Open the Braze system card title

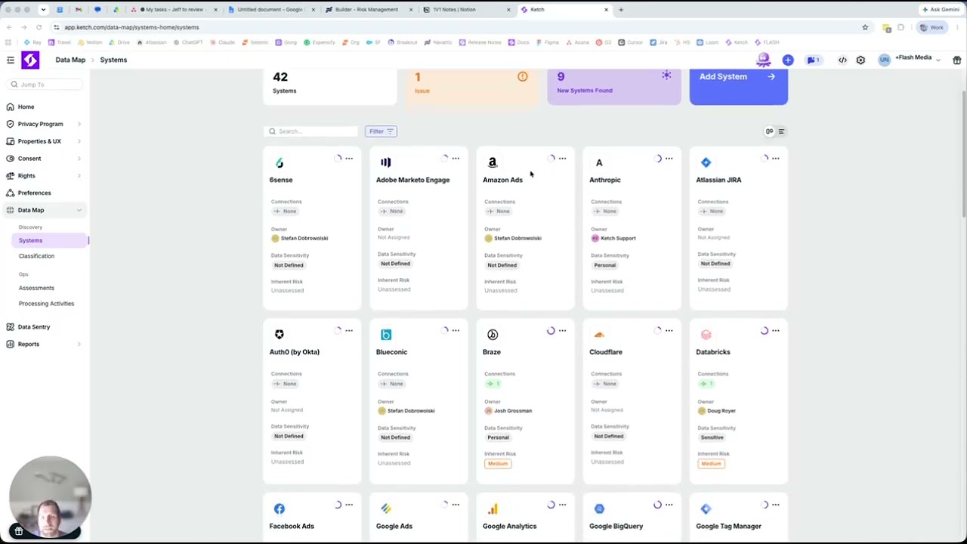tap(492, 352)
